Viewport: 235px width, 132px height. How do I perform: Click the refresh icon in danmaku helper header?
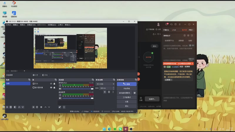[192, 35]
